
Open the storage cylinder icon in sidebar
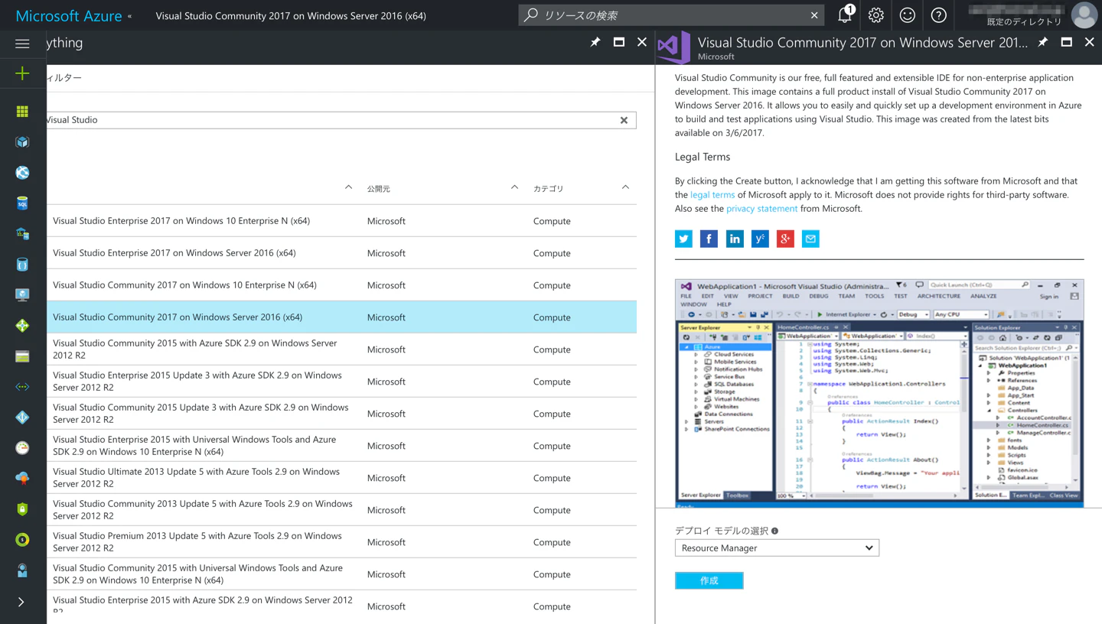tap(22, 265)
